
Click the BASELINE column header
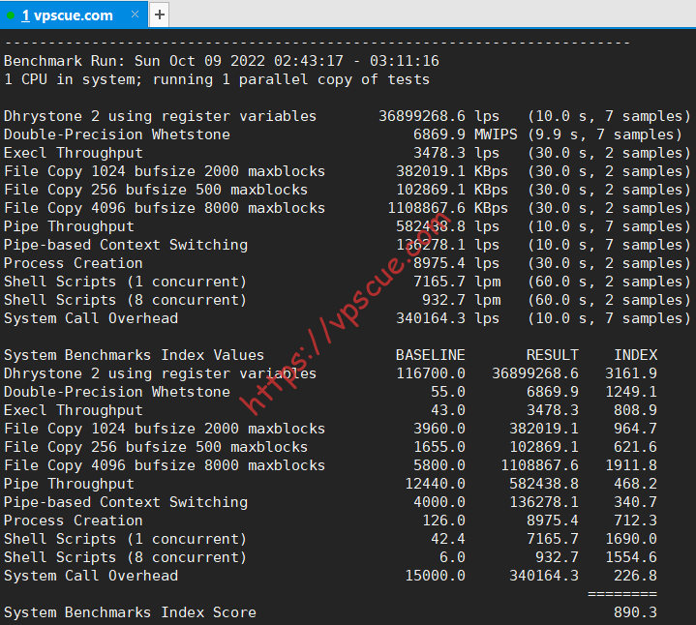click(430, 355)
